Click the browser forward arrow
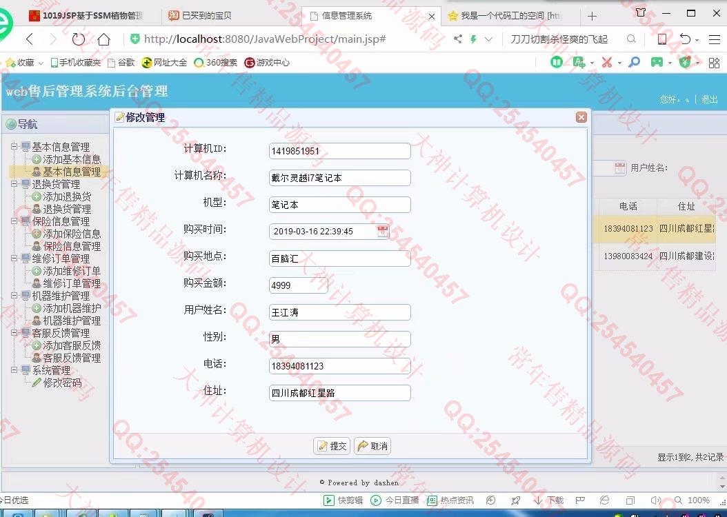The image size is (727, 517). pyautogui.click(x=53, y=39)
